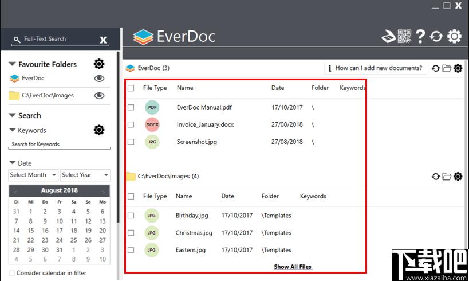This screenshot has width=469, height=281.
Task: Open main settings gear in header
Action: [x=454, y=37]
